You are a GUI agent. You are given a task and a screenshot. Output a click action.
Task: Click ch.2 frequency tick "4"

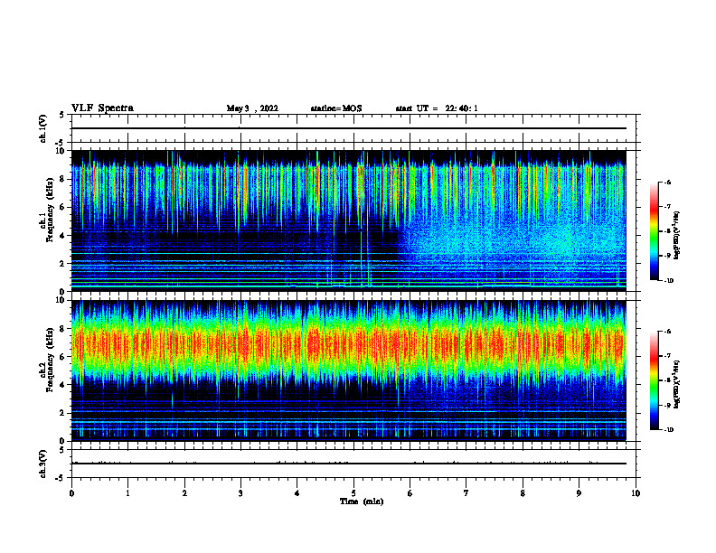pyautogui.click(x=63, y=385)
